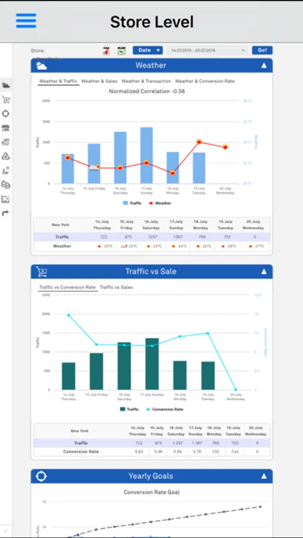This screenshot has height=538, width=303.
Task: Collapse the Weather panel
Action: tap(264, 66)
